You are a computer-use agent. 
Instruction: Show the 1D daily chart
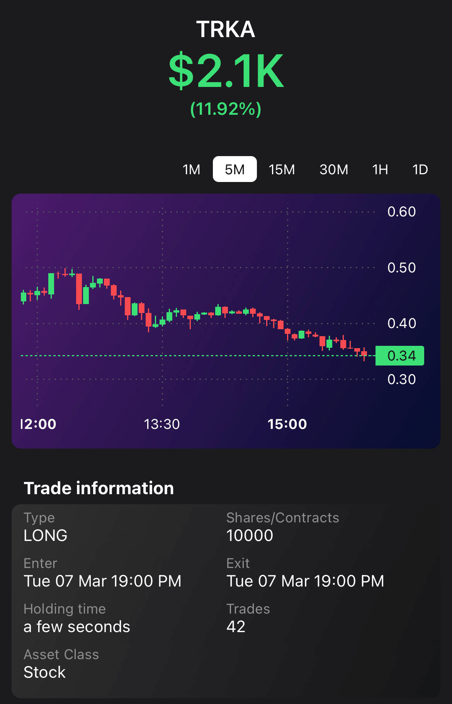point(420,169)
